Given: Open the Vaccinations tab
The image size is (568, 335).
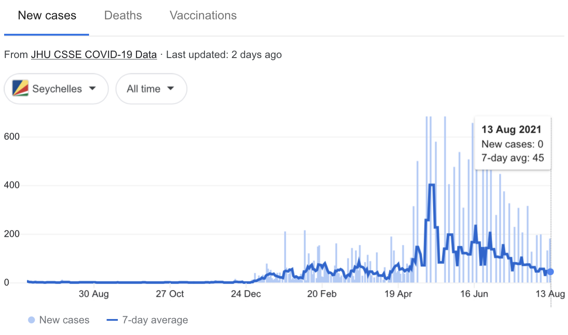Looking at the screenshot, I should [203, 16].
